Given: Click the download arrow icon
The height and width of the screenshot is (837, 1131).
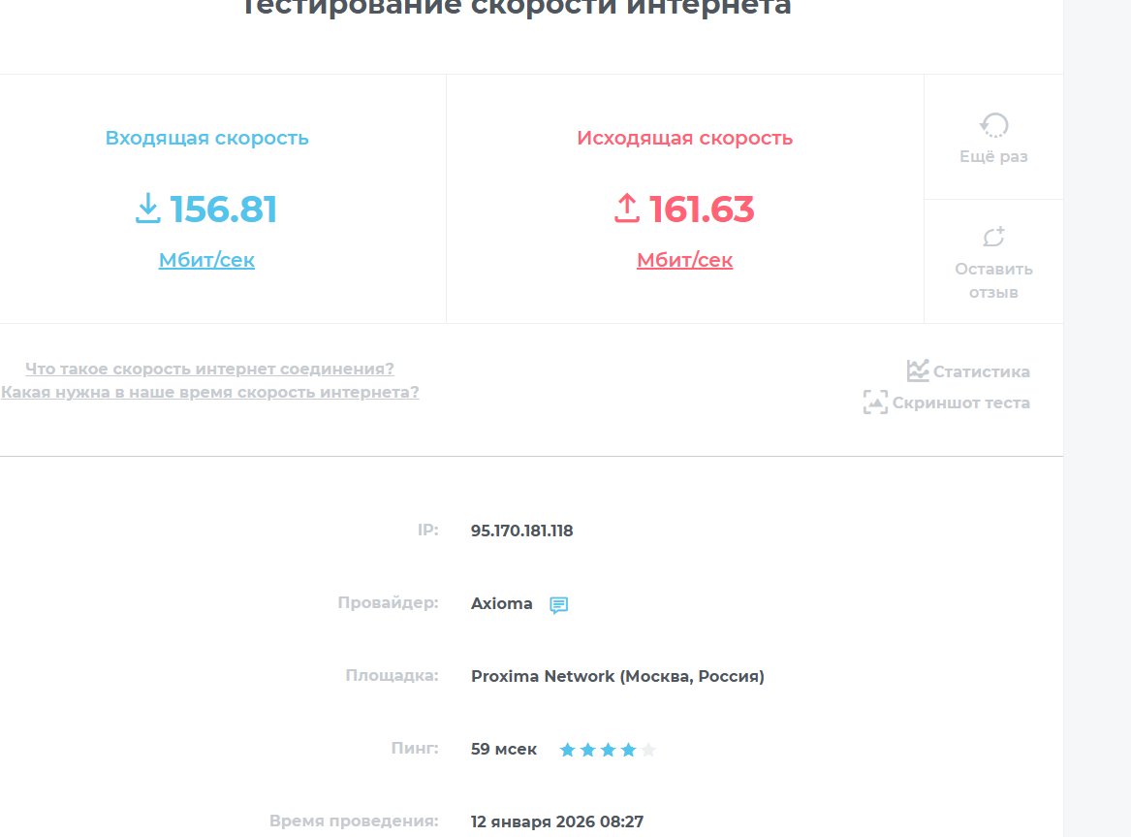Looking at the screenshot, I should tap(147, 209).
